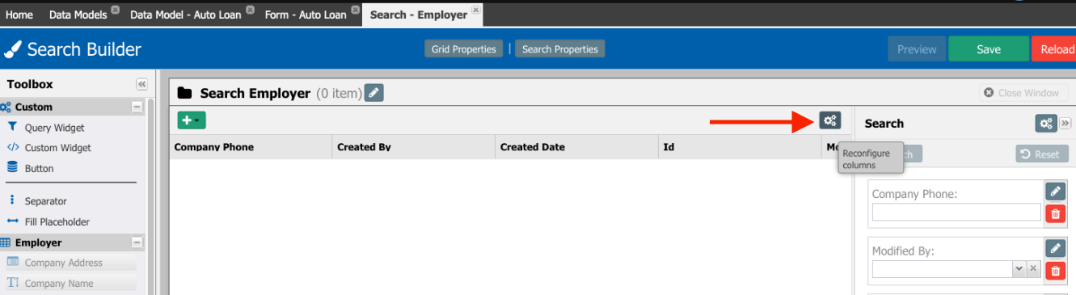
Task: Click the Search Employer folder icon
Action: [x=184, y=93]
